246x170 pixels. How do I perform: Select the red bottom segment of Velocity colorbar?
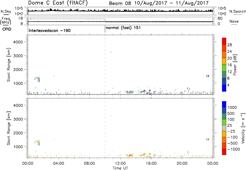tap(224, 152)
